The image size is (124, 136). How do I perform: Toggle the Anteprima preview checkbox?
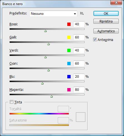coord(95,40)
